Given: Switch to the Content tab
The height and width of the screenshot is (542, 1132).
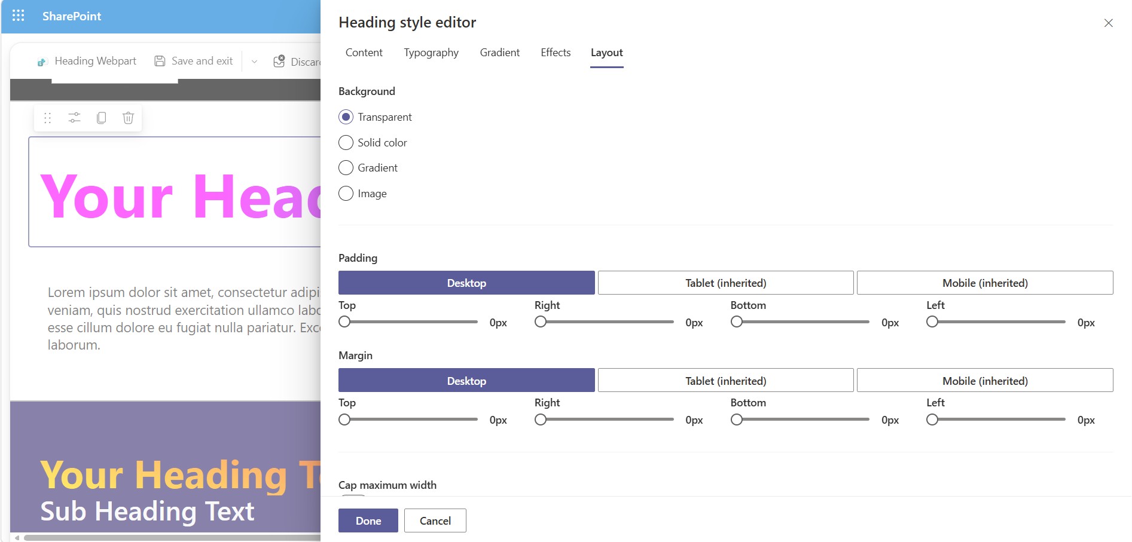Looking at the screenshot, I should pyautogui.click(x=364, y=53).
